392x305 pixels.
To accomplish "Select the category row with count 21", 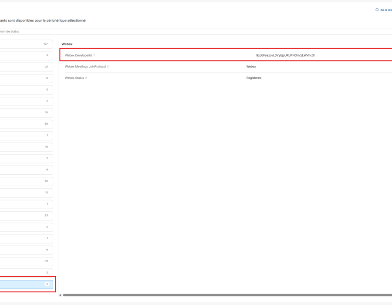I will click(26, 67).
